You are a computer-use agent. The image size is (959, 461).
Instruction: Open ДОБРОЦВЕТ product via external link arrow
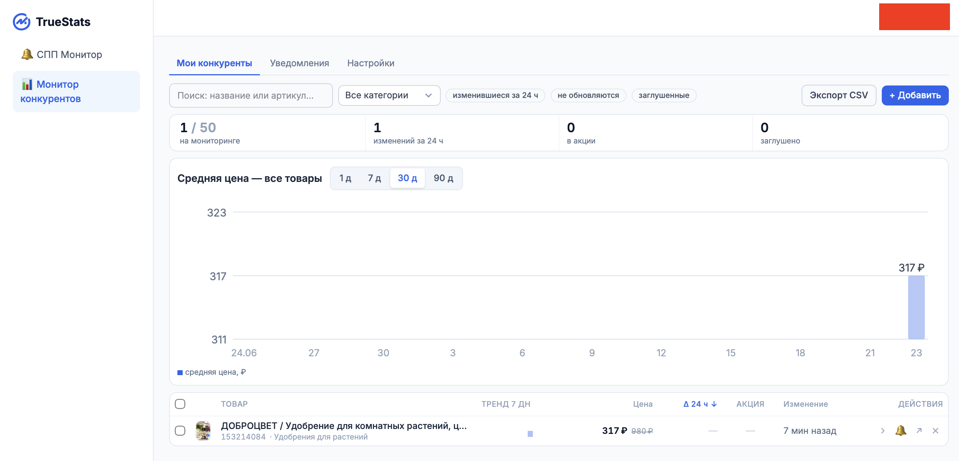pos(919,430)
